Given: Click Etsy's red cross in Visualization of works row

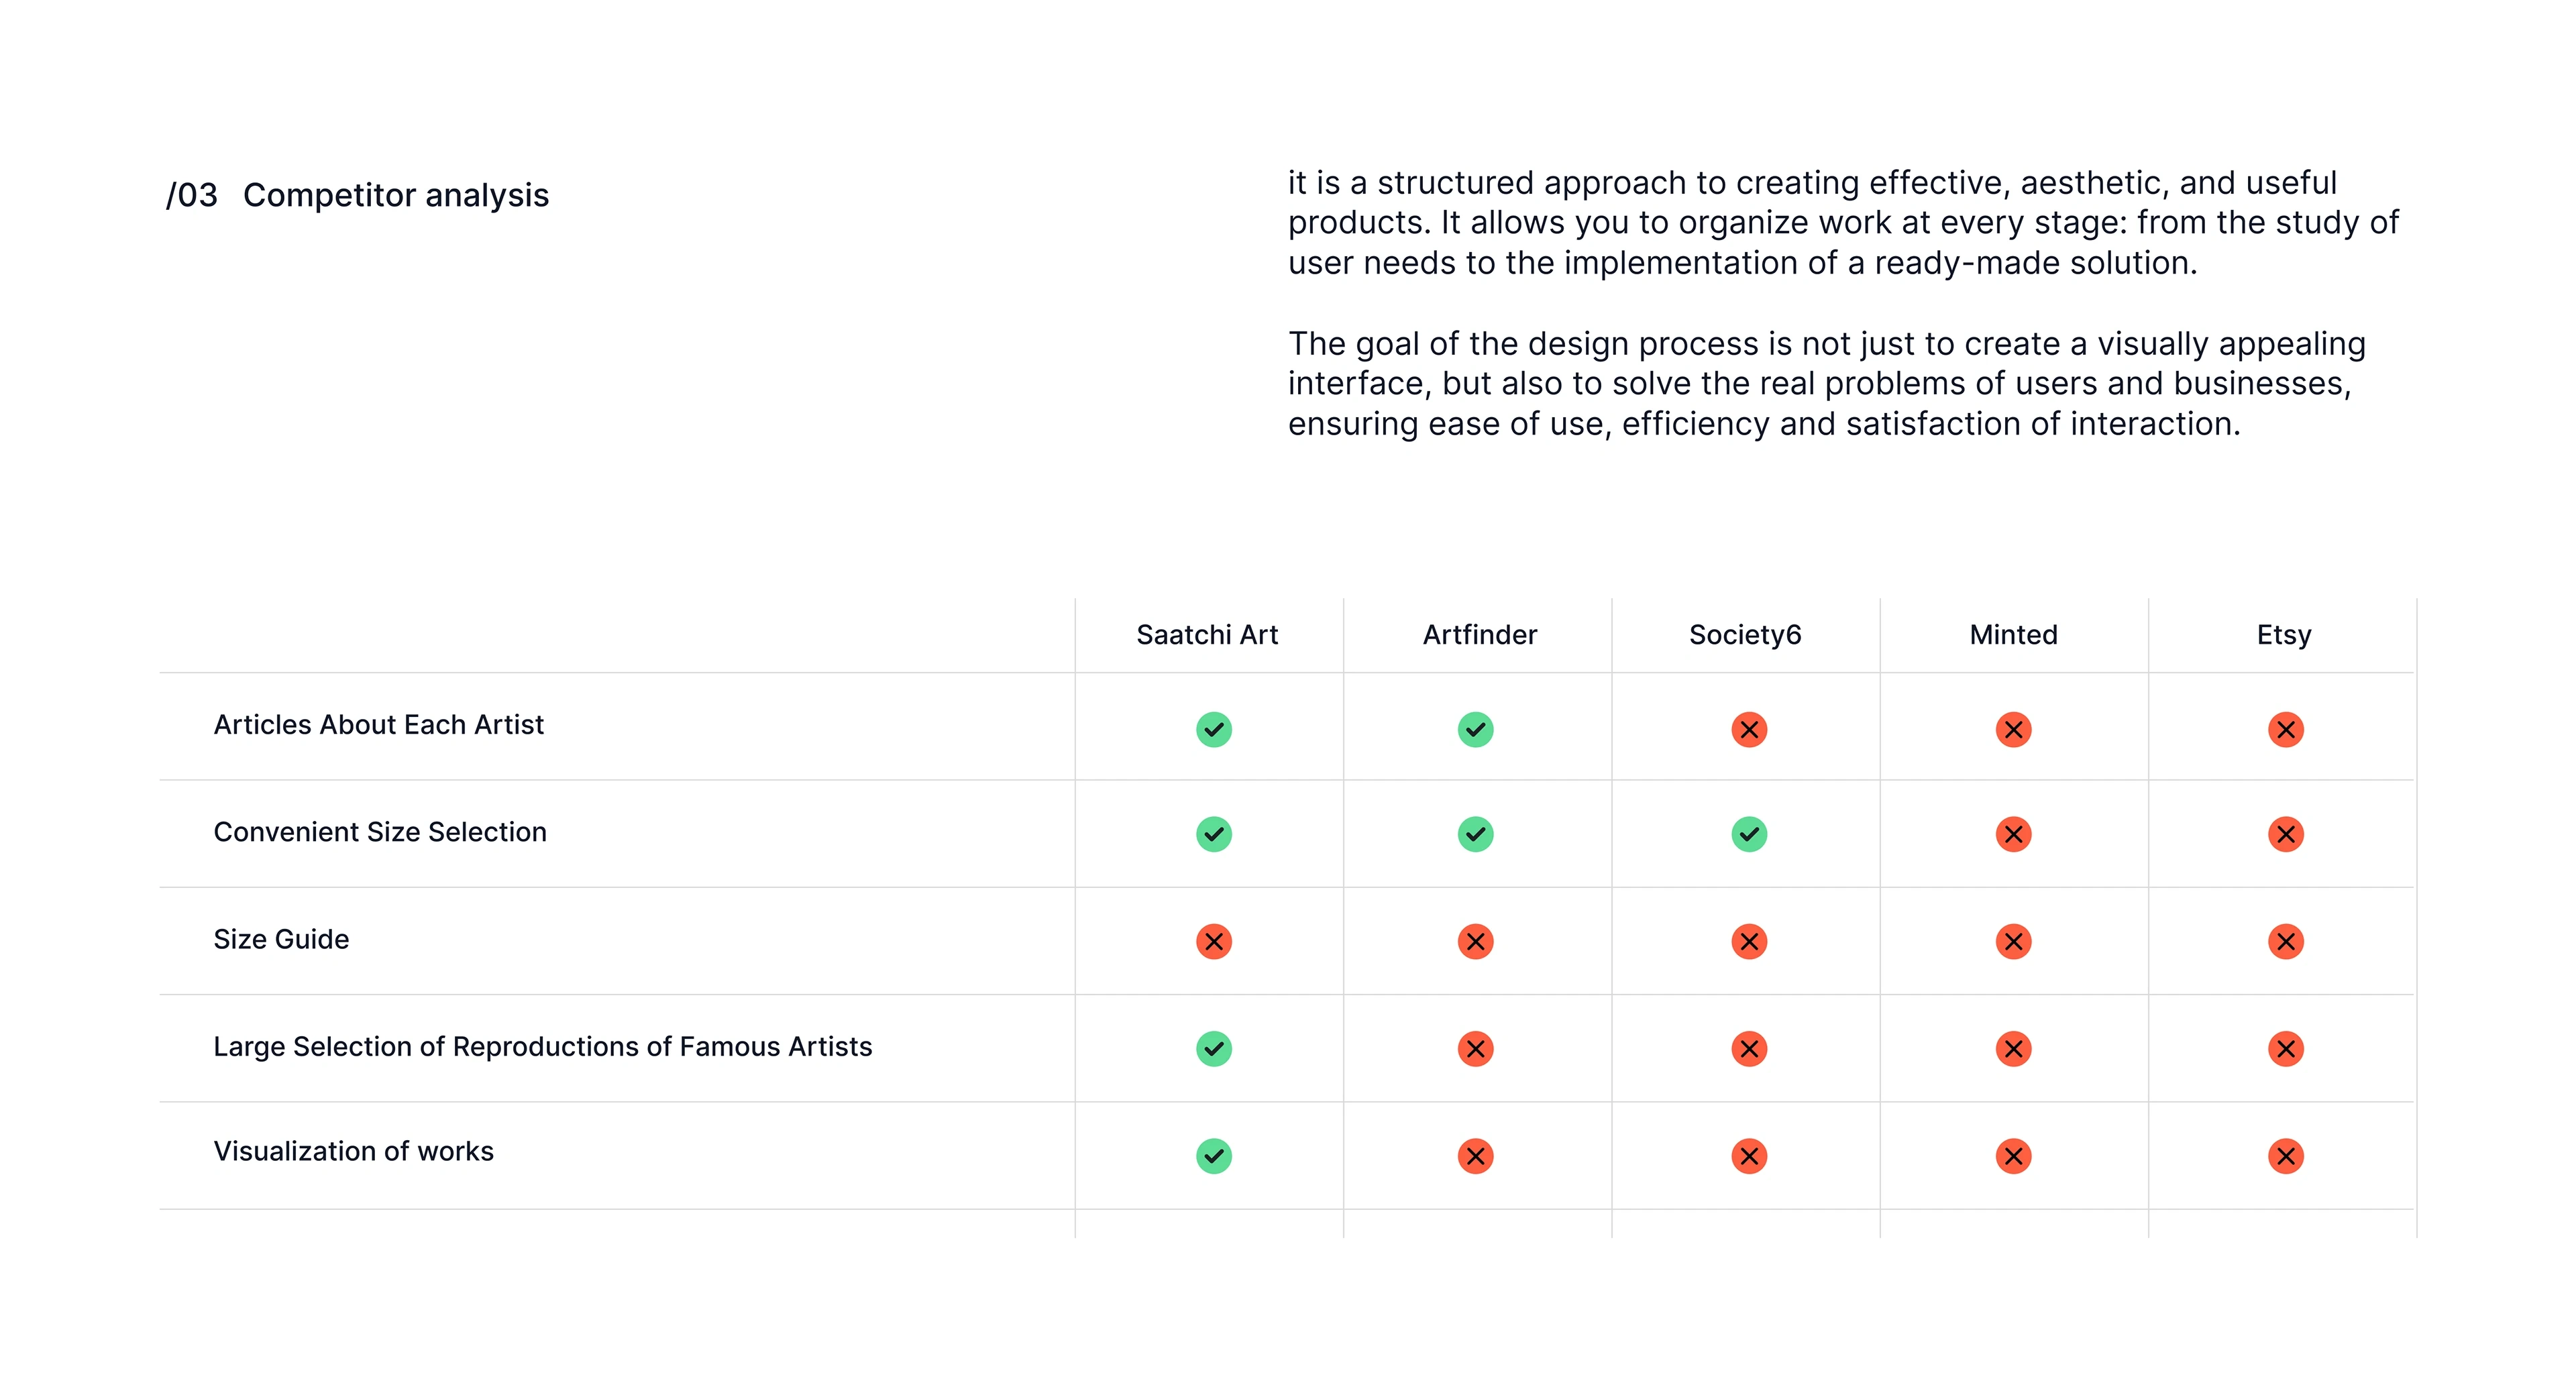Looking at the screenshot, I should click(x=2285, y=1156).
